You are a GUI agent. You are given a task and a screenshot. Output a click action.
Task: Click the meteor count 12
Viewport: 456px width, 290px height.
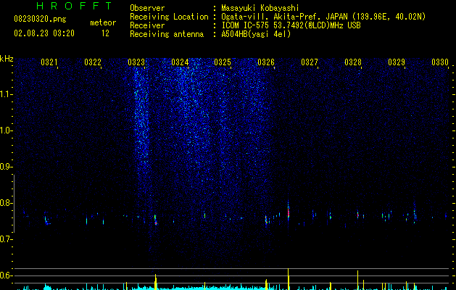[105, 33]
